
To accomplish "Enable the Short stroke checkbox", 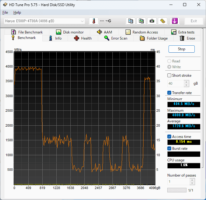I will [x=169, y=75].
